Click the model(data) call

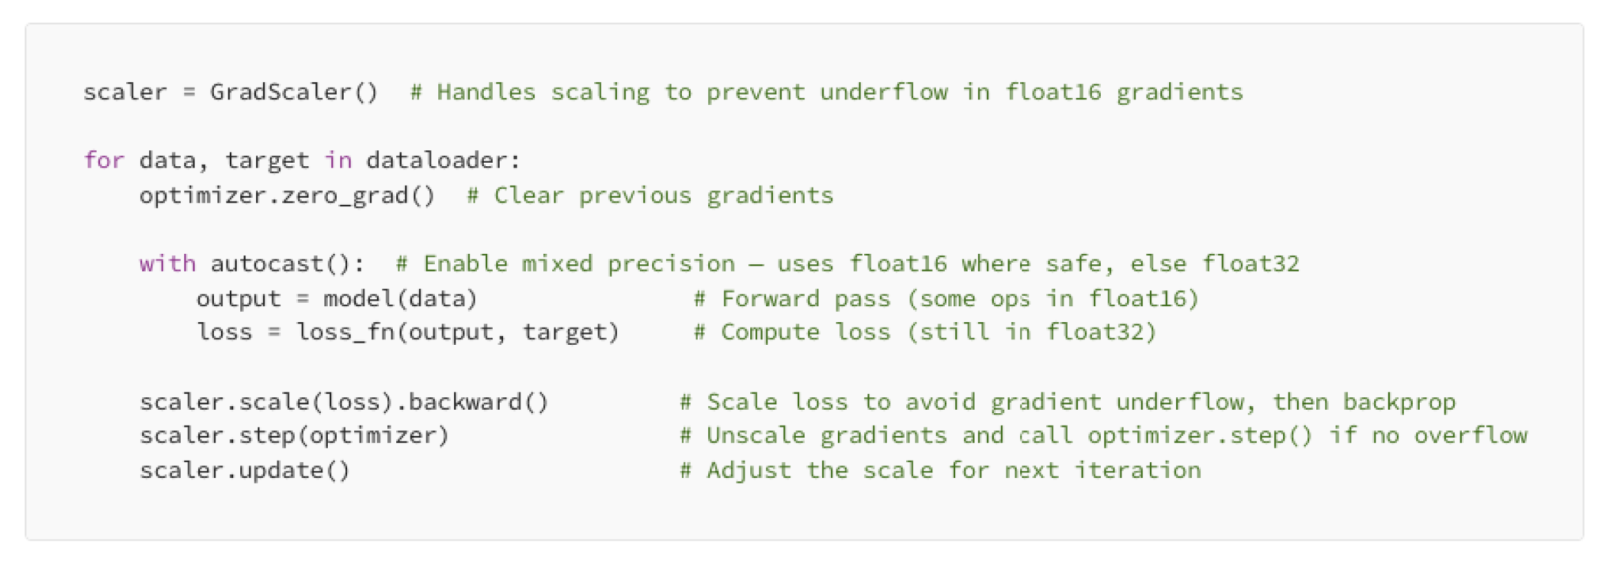400,299
